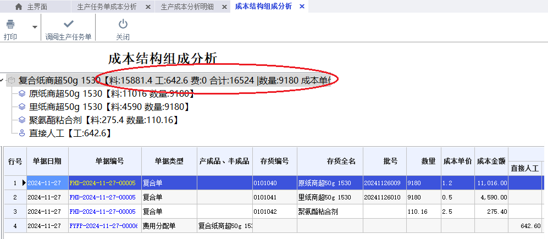Click the 成本金额 column header

click(x=491, y=162)
